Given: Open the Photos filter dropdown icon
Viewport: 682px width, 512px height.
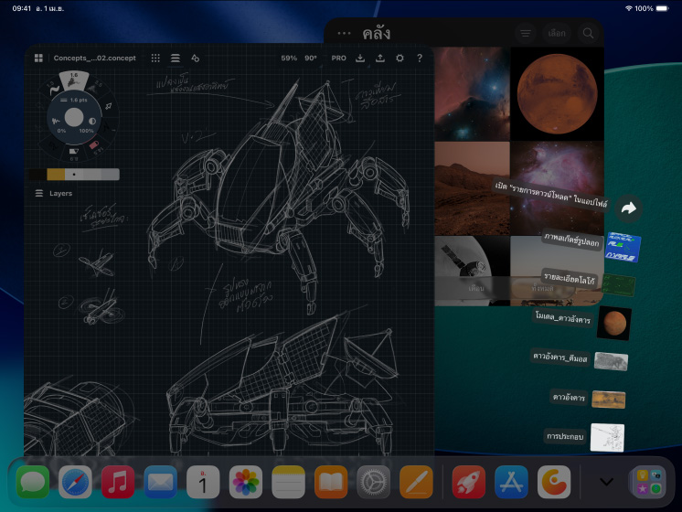Looking at the screenshot, I should [x=526, y=33].
